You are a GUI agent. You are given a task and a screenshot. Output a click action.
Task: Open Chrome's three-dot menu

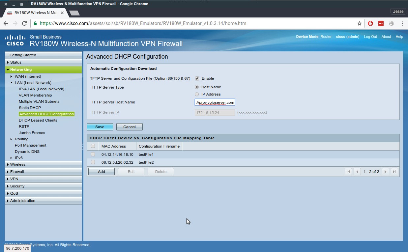[402, 23]
